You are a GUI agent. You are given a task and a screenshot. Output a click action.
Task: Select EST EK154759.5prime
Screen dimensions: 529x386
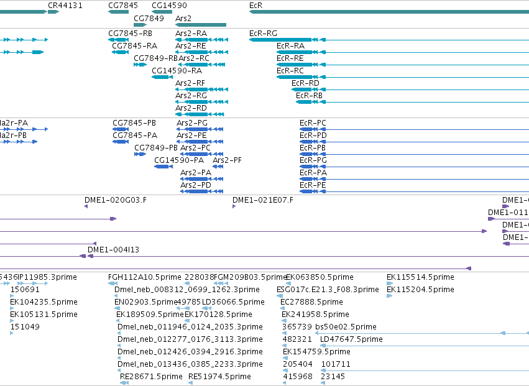[x=316, y=352]
